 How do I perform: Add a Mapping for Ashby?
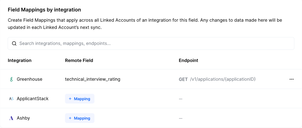click(x=80, y=118)
